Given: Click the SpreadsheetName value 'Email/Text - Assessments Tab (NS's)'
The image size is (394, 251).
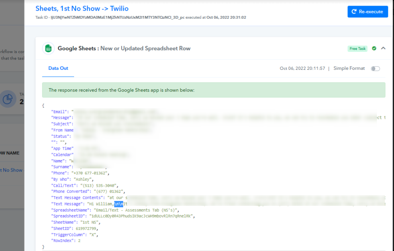Looking at the screenshot, I should click(x=136, y=210).
